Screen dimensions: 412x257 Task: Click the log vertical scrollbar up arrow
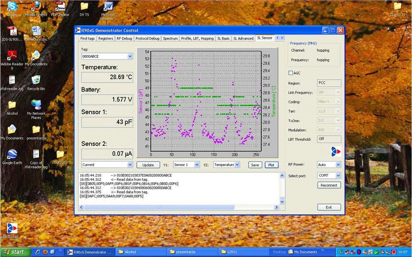coord(282,175)
